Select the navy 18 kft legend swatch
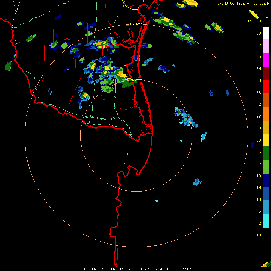Screen dimensions: 271x271 pyautogui.click(x=266, y=180)
